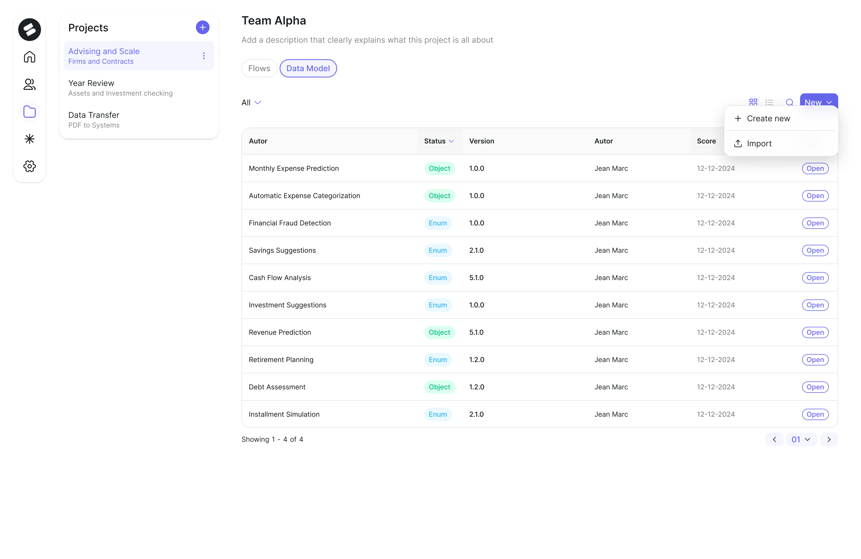The height and width of the screenshot is (559, 861).
Task: Switch to the Flows tab
Action: (259, 68)
